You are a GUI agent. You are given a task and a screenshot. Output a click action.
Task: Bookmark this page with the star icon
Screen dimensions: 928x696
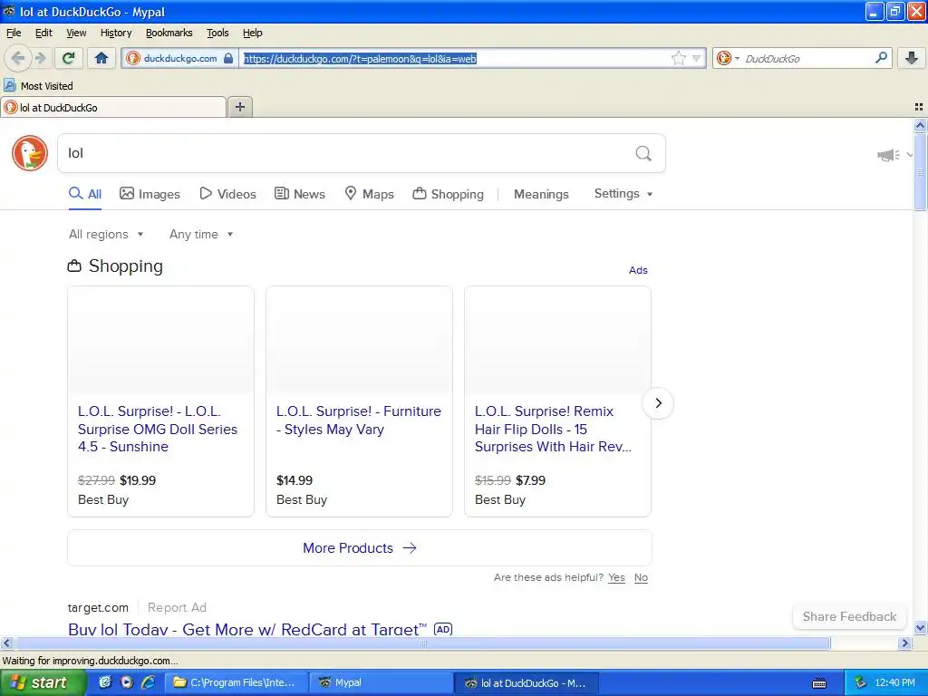pyautogui.click(x=678, y=58)
